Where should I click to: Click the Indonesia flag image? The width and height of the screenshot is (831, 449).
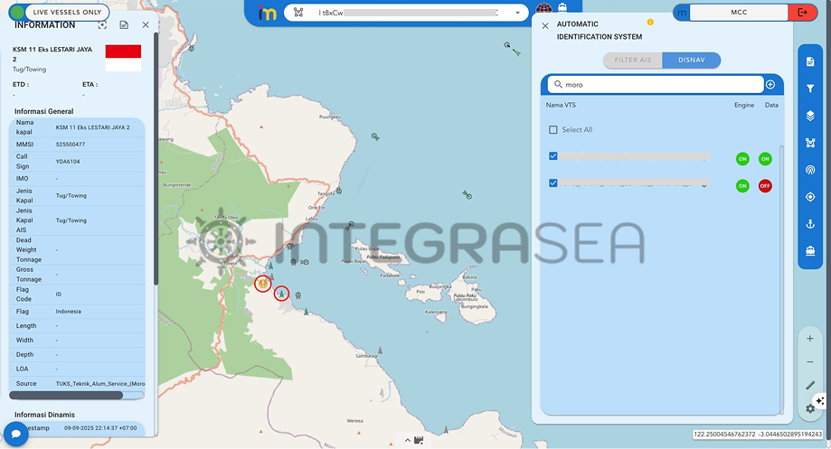(123, 58)
